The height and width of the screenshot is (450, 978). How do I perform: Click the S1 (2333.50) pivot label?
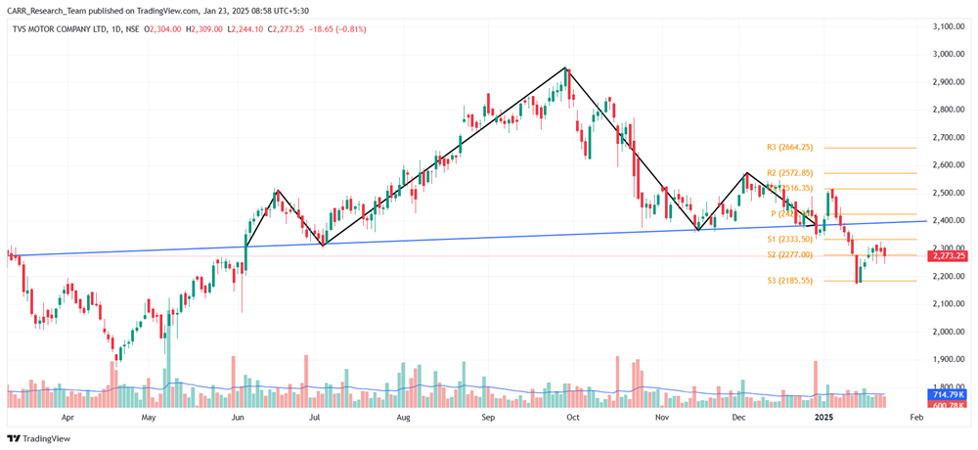pyautogui.click(x=789, y=239)
